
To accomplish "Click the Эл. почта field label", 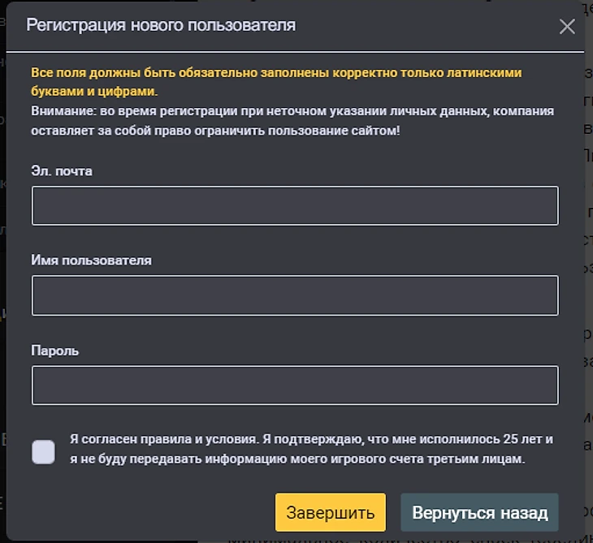I will 63,171.
